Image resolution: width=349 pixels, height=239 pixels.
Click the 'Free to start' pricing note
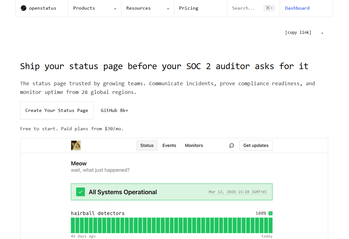tap(72, 129)
